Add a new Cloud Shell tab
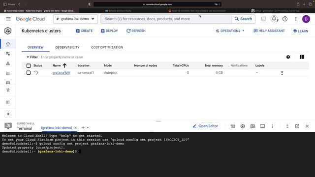 [83, 128]
